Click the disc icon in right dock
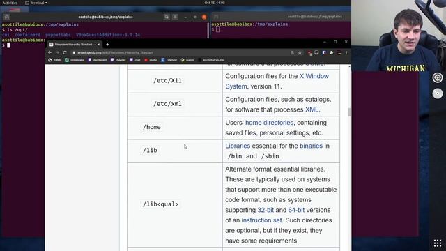446x251 pixels. click(x=438, y=93)
